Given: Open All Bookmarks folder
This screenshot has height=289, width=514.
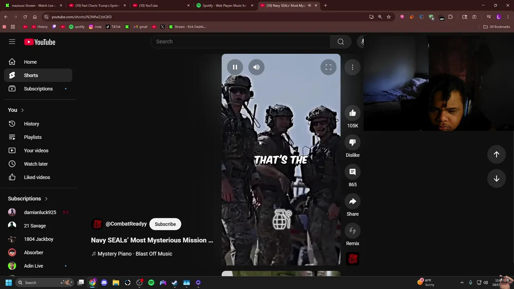Looking at the screenshot, I should [x=497, y=26].
